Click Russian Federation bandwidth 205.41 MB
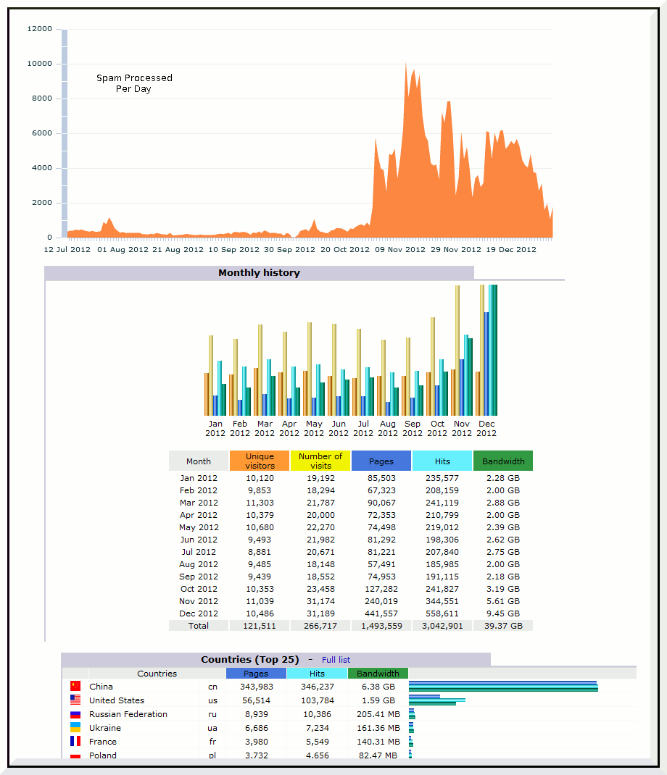The height and width of the screenshot is (775, 667). (378, 714)
